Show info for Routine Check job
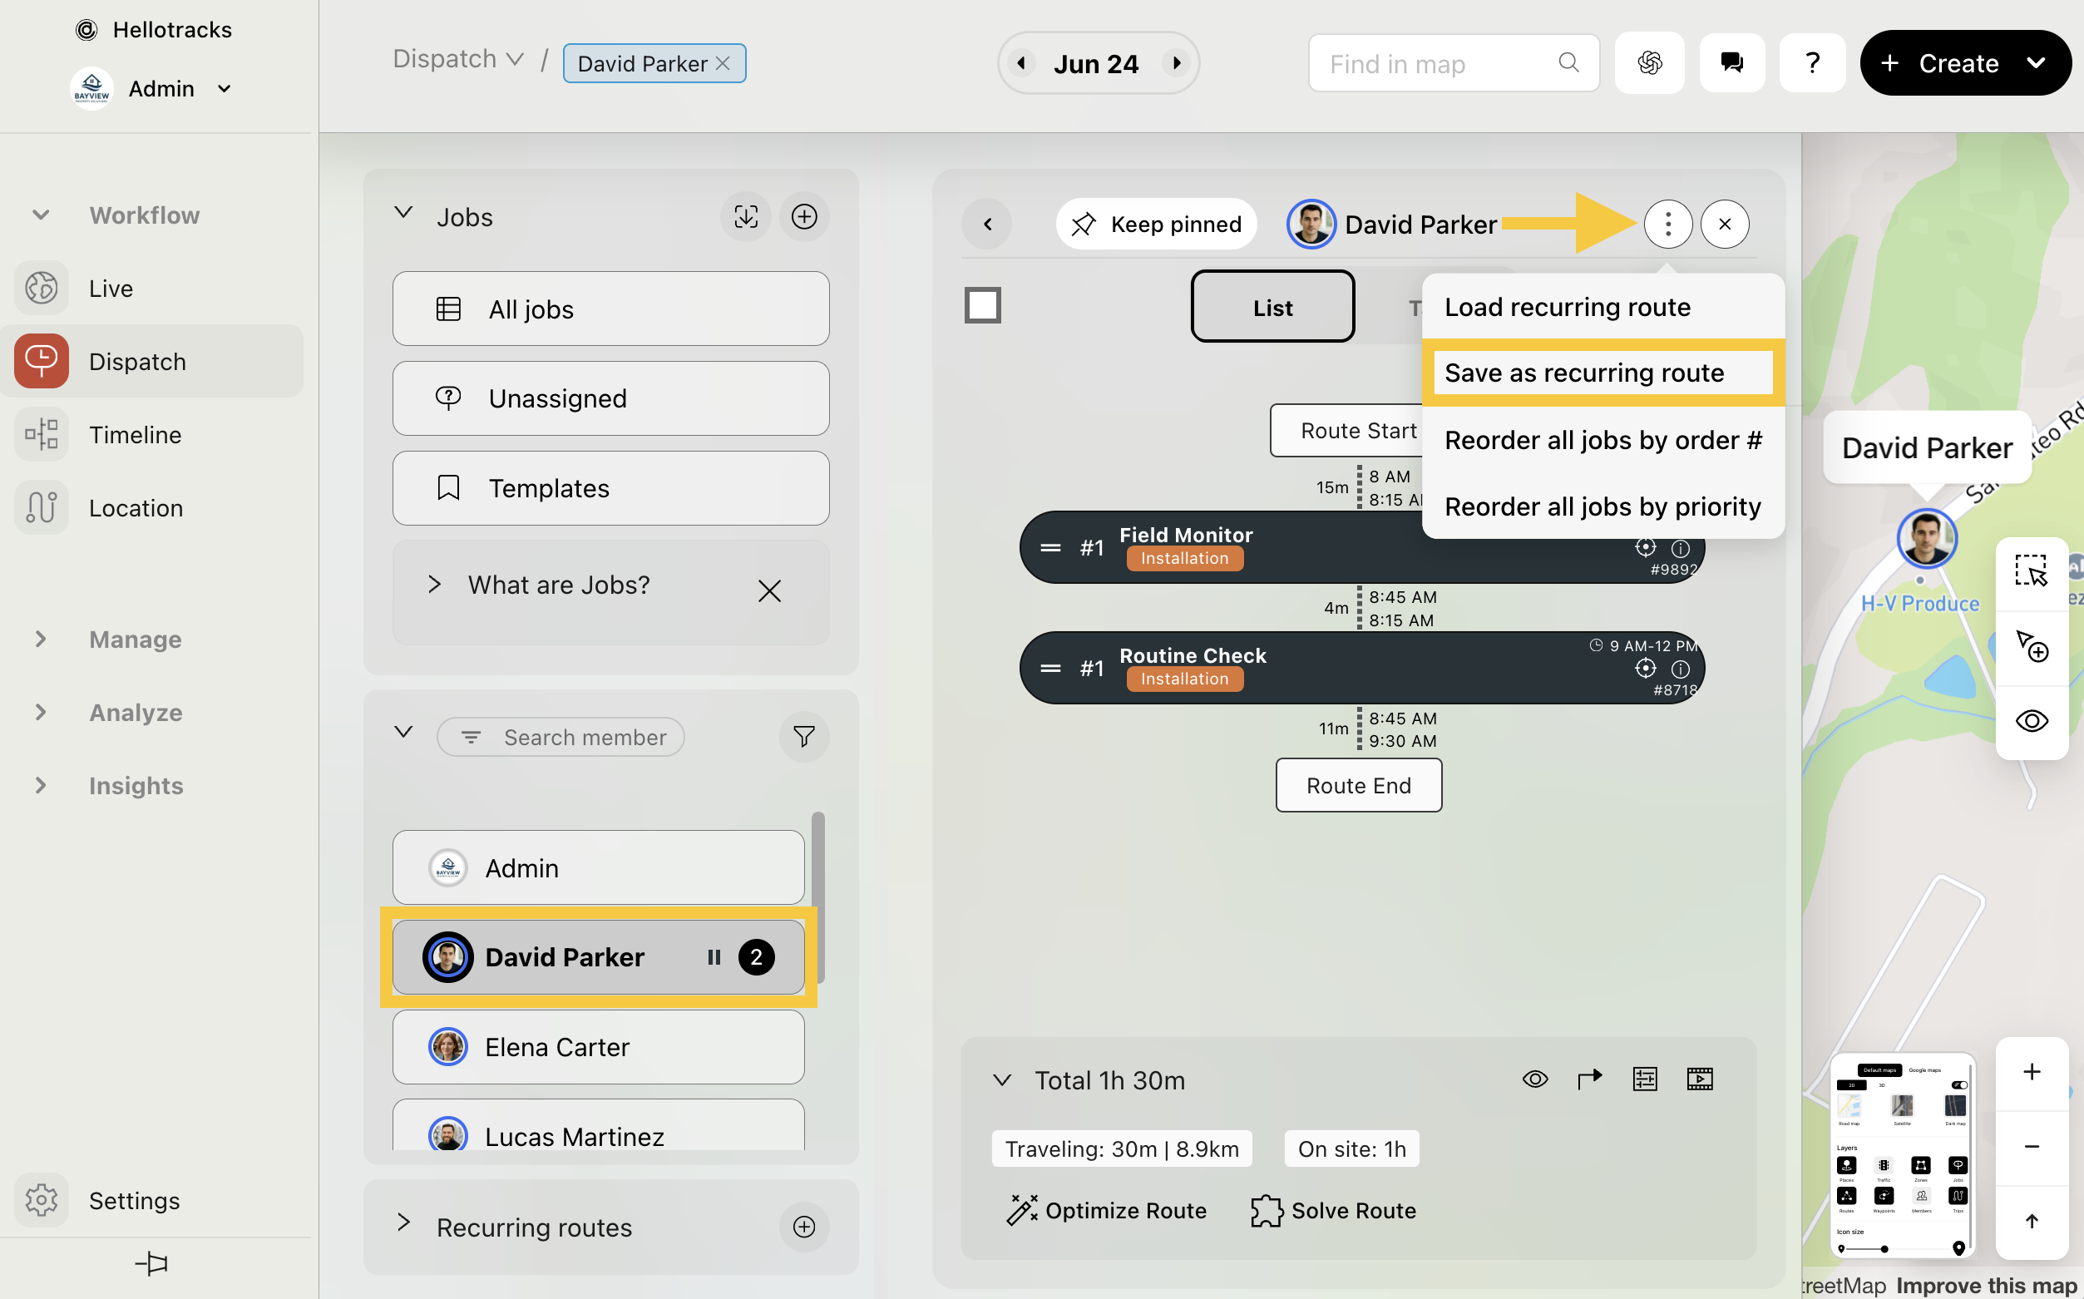This screenshot has height=1299, width=2084. [1681, 669]
